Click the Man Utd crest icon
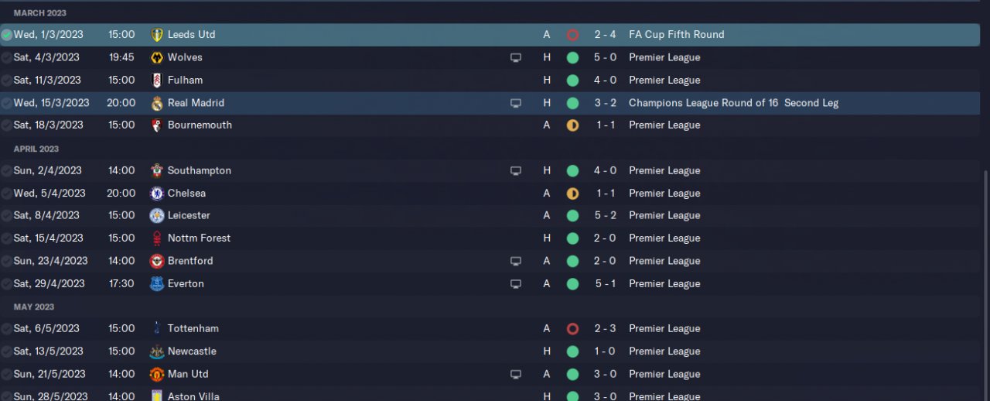The image size is (990, 401). pos(157,375)
